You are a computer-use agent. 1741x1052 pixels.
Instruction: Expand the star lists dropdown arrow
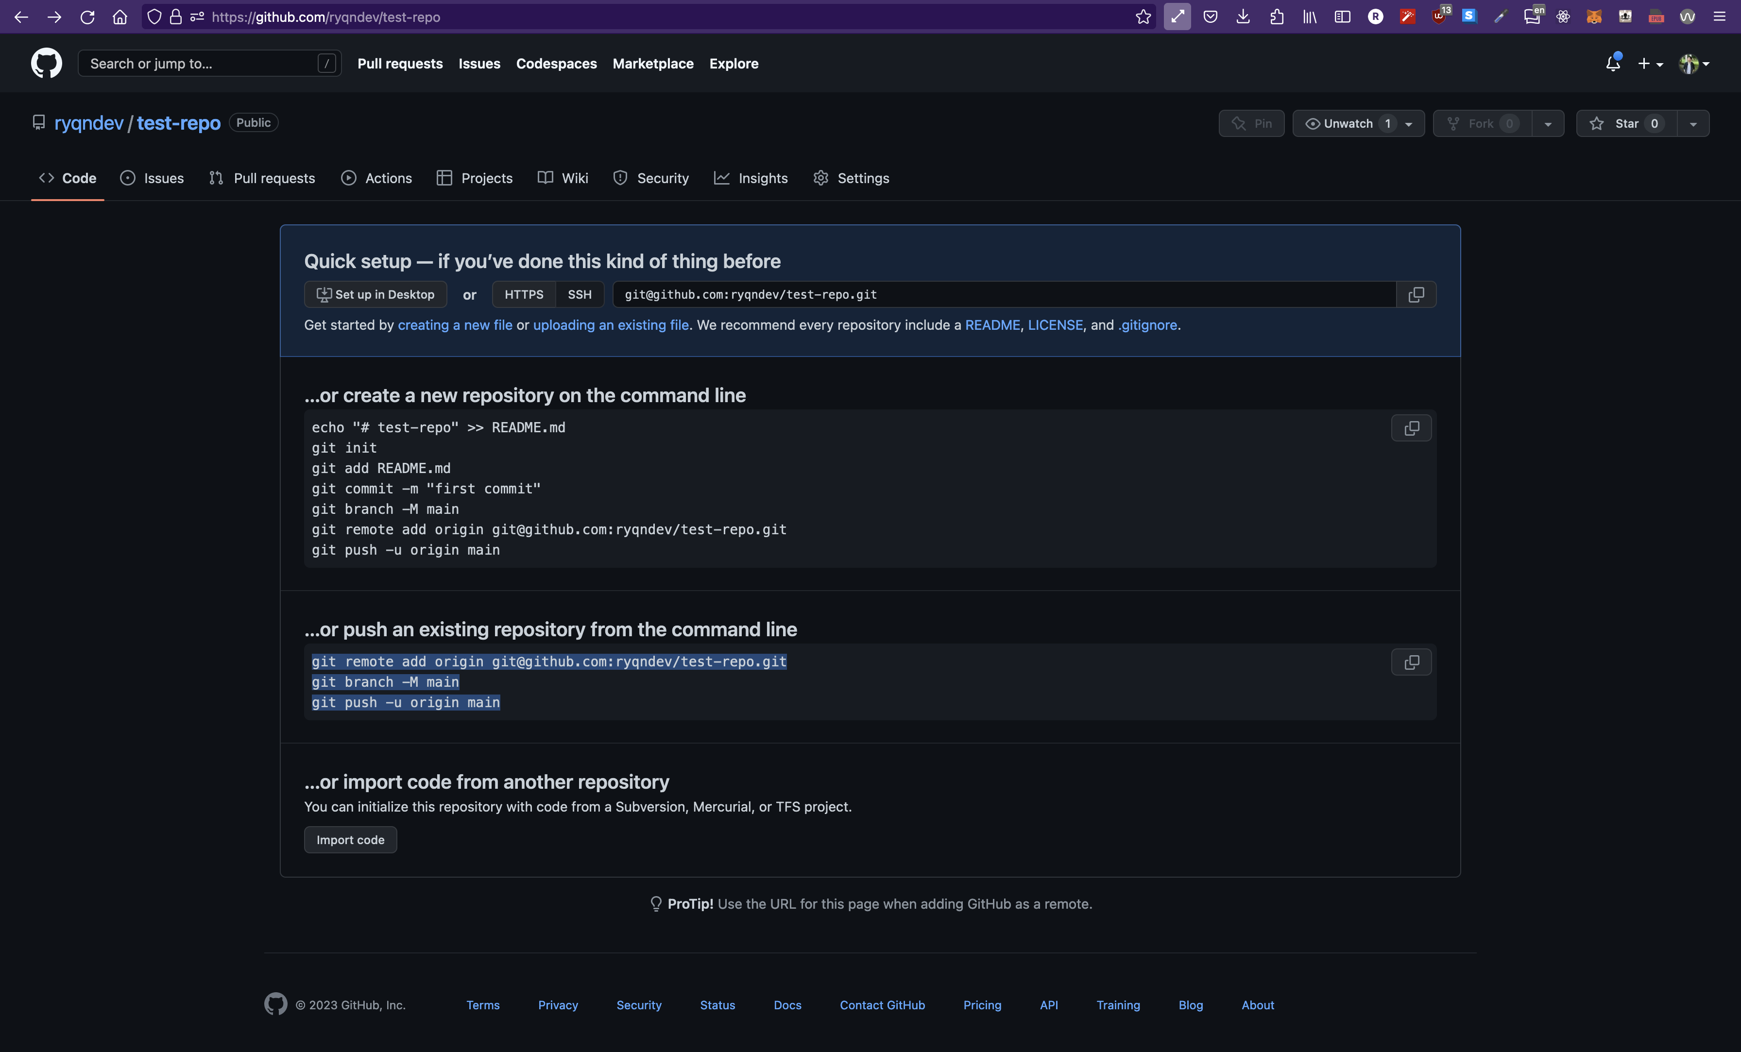(1693, 124)
